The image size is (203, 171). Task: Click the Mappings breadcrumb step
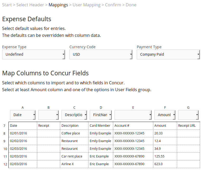[58, 5]
